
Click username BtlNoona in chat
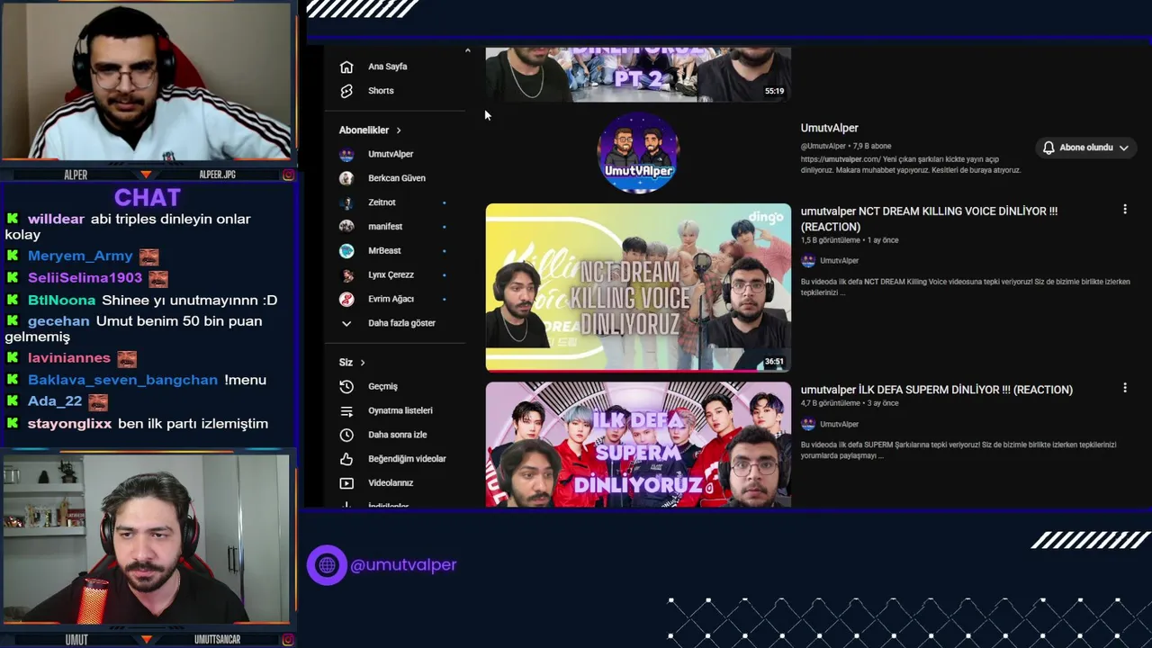coord(61,300)
